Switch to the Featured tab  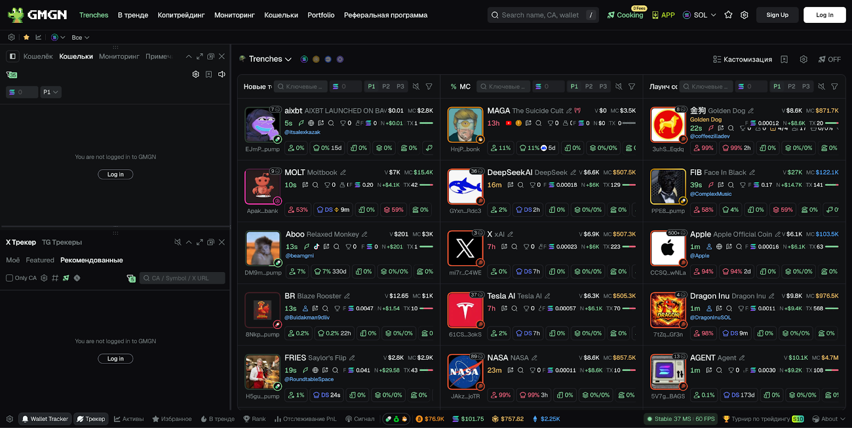(x=40, y=260)
